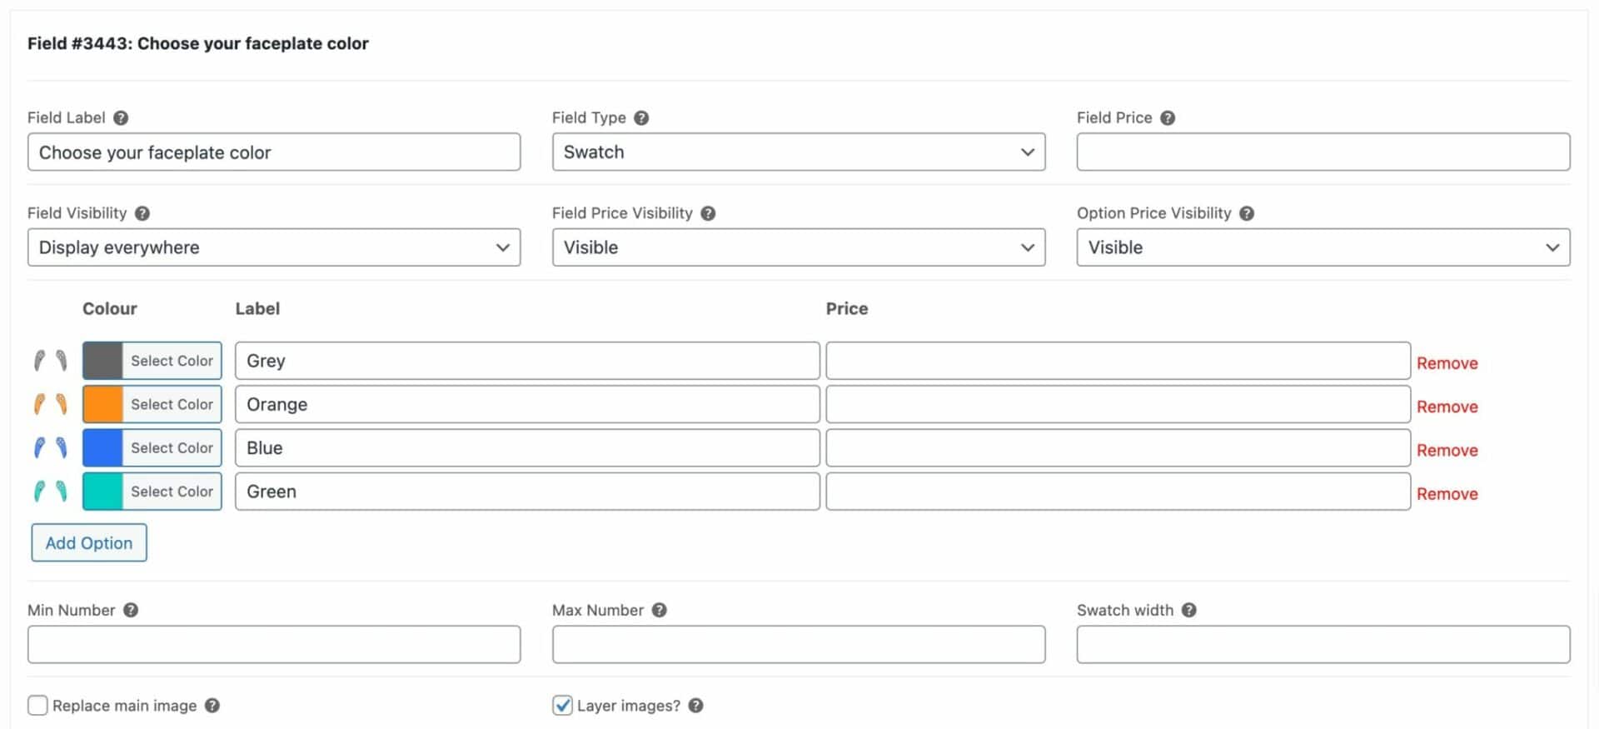Open the blue Select Color picker

[x=152, y=447]
